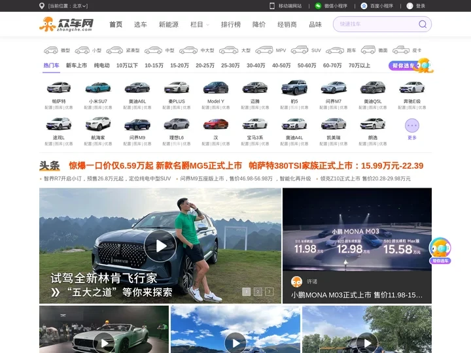Open the 智界R7 news link

coord(107,178)
